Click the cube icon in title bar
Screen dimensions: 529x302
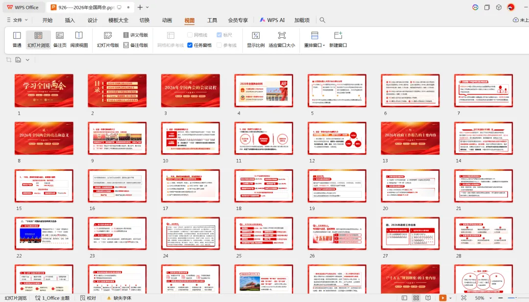499,7
